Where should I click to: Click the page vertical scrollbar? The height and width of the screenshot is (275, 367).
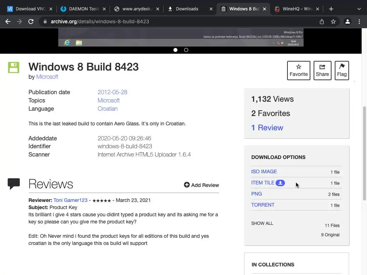pyautogui.click(x=364, y=153)
